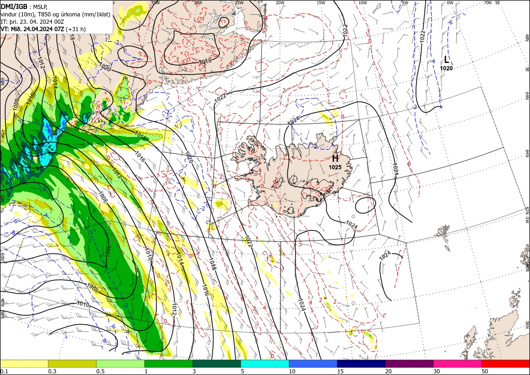Select the medium green 1–3 legend swatch
The height and width of the screenshot is (375, 530).
click(x=169, y=363)
